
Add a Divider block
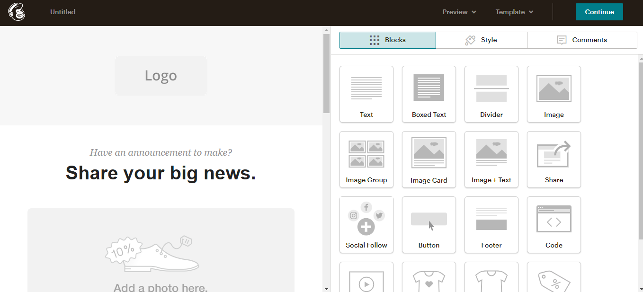tap(491, 94)
